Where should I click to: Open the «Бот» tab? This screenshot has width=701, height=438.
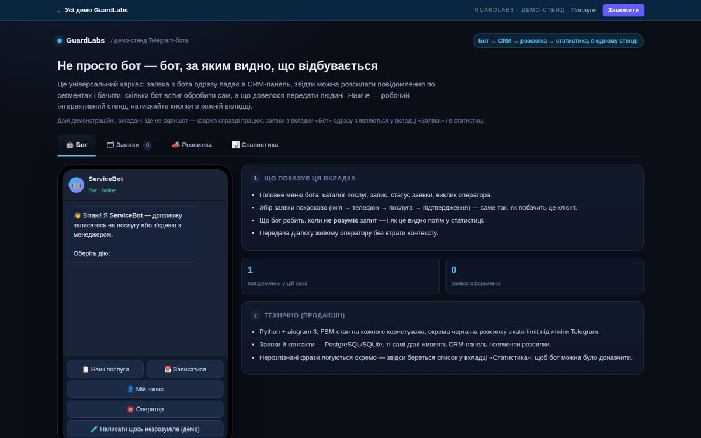pos(77,145)
